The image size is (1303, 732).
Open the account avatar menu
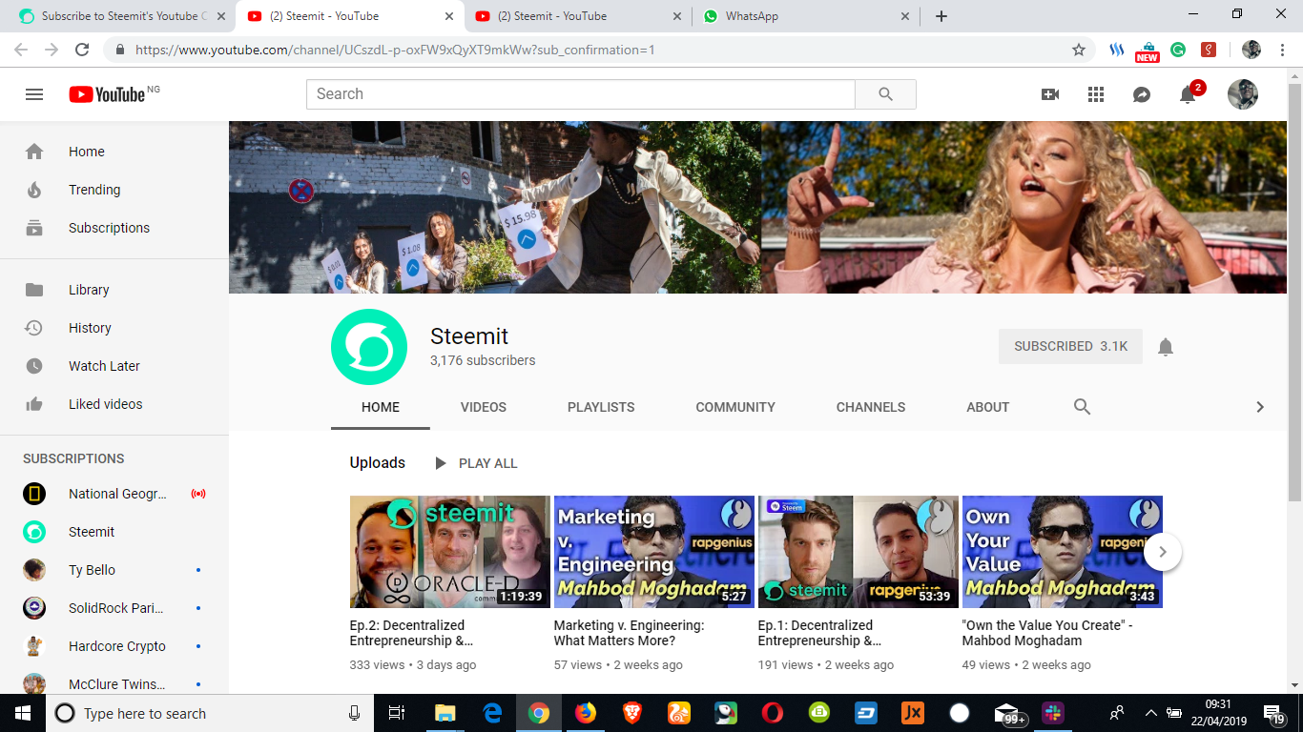[x=1243, y=94]
